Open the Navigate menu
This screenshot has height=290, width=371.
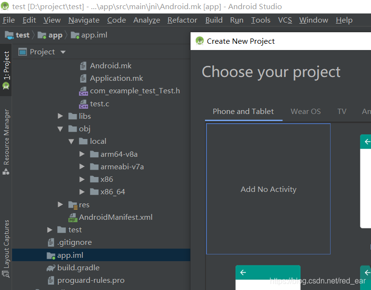pos(84,20)
